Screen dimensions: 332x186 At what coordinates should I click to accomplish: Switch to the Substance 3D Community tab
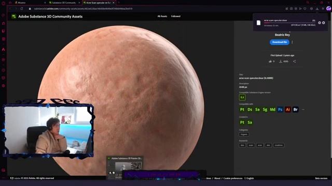64,3
